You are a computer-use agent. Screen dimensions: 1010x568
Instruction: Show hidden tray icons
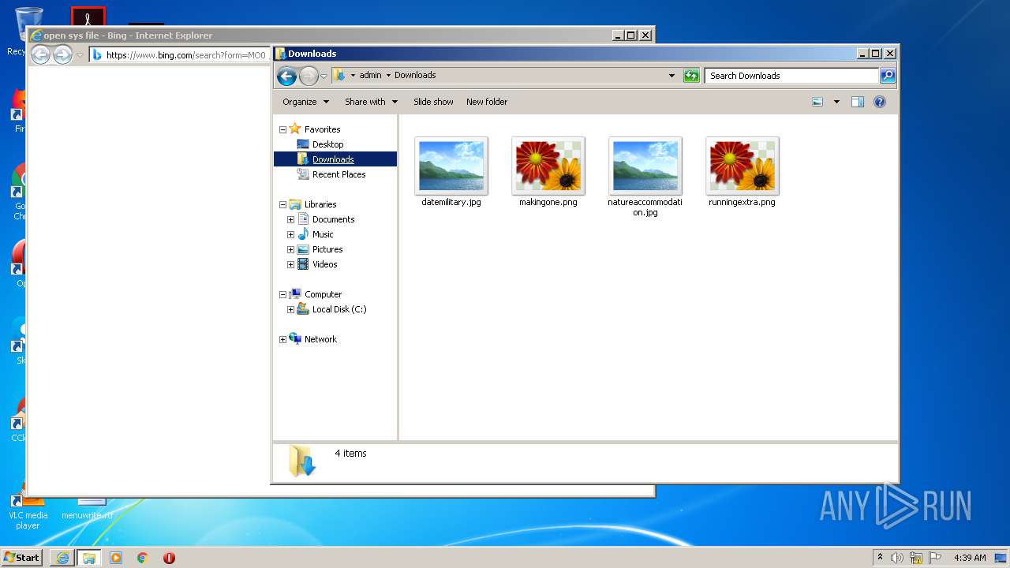[880, 558]
